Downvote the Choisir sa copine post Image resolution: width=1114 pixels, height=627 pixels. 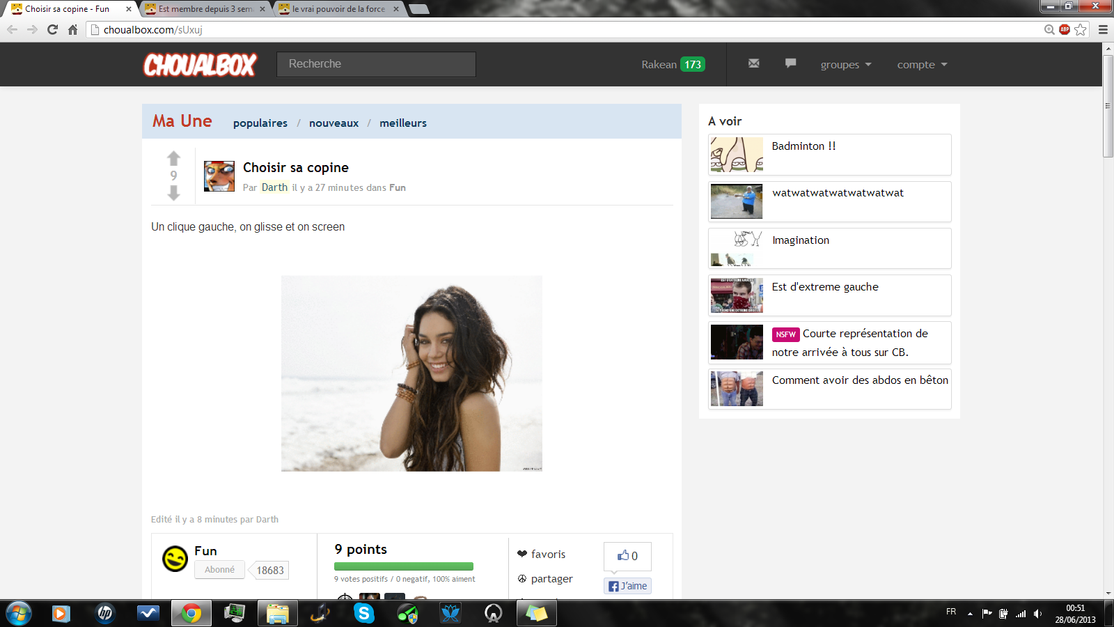point(173,193)
